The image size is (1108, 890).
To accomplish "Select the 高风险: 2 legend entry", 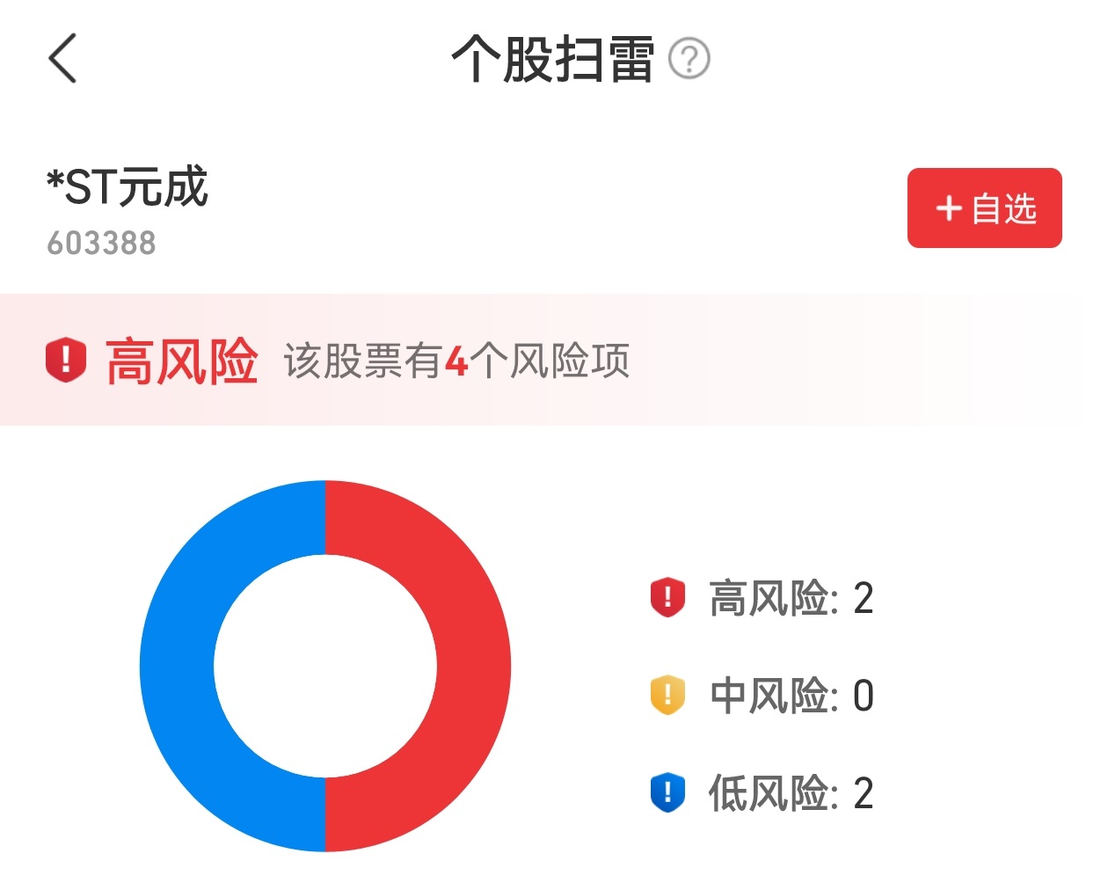I will pos(791,598).
